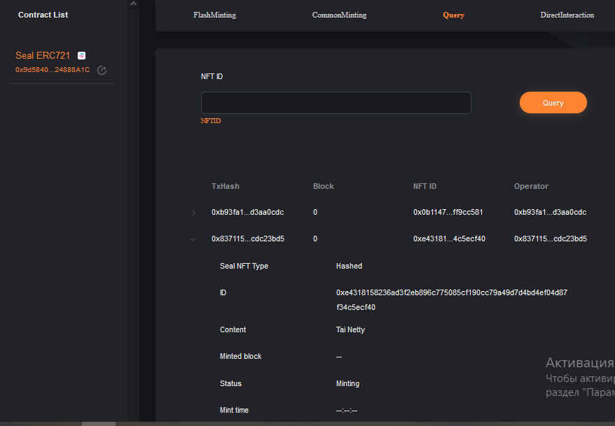Screen dimensions: 615x426
Task: Click NFT ID 0x0b1147...ff9cc581
Action: pyautogui.click(x=448, y=212)
